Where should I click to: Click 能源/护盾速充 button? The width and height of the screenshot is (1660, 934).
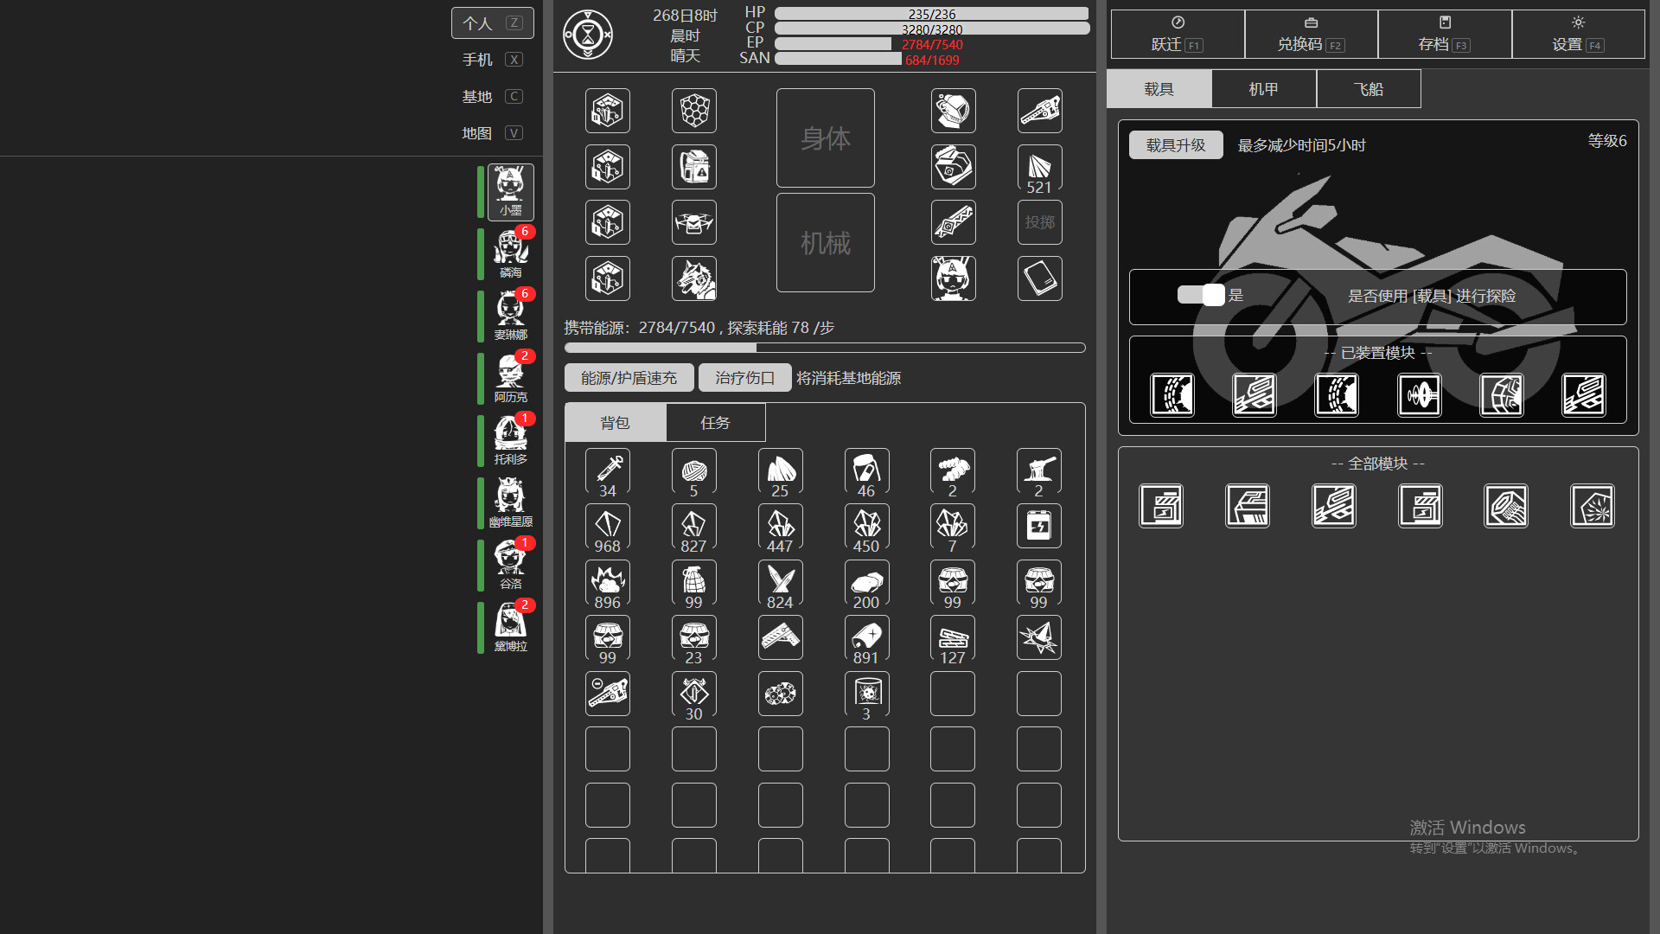click(629, 378)
